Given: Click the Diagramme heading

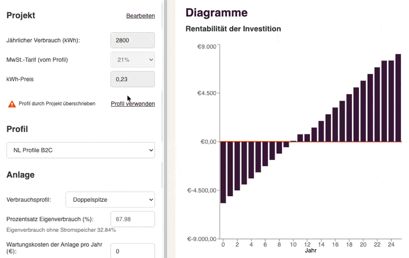Looking at the screenshot, I should coord(216,13).
